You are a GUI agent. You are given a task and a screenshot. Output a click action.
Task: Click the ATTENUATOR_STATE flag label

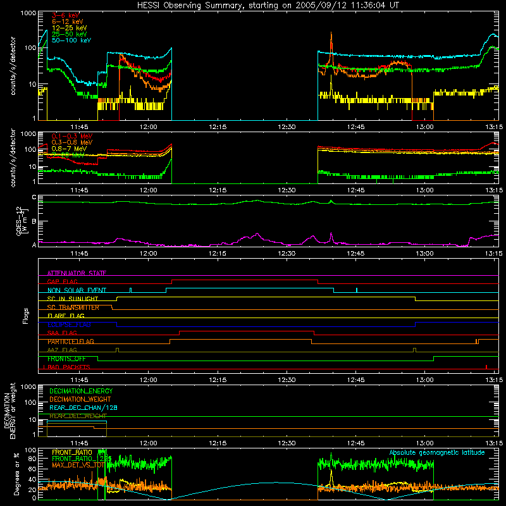pyautogui.click(x=77, y=273)
